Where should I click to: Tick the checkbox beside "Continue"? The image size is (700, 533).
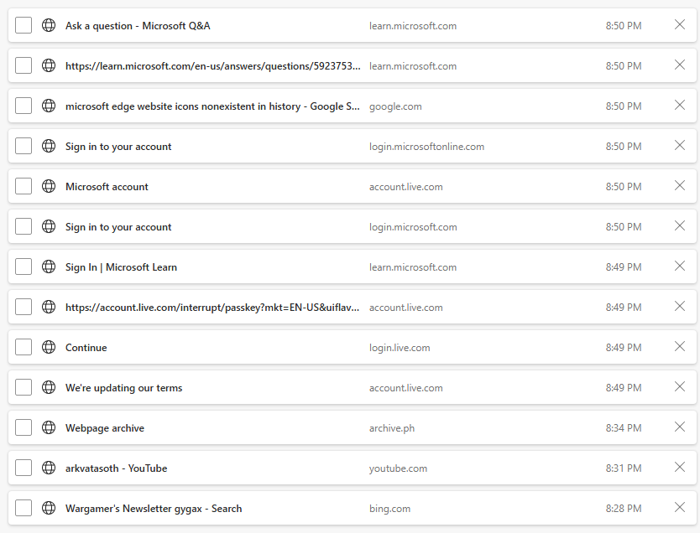pos(24,347)
